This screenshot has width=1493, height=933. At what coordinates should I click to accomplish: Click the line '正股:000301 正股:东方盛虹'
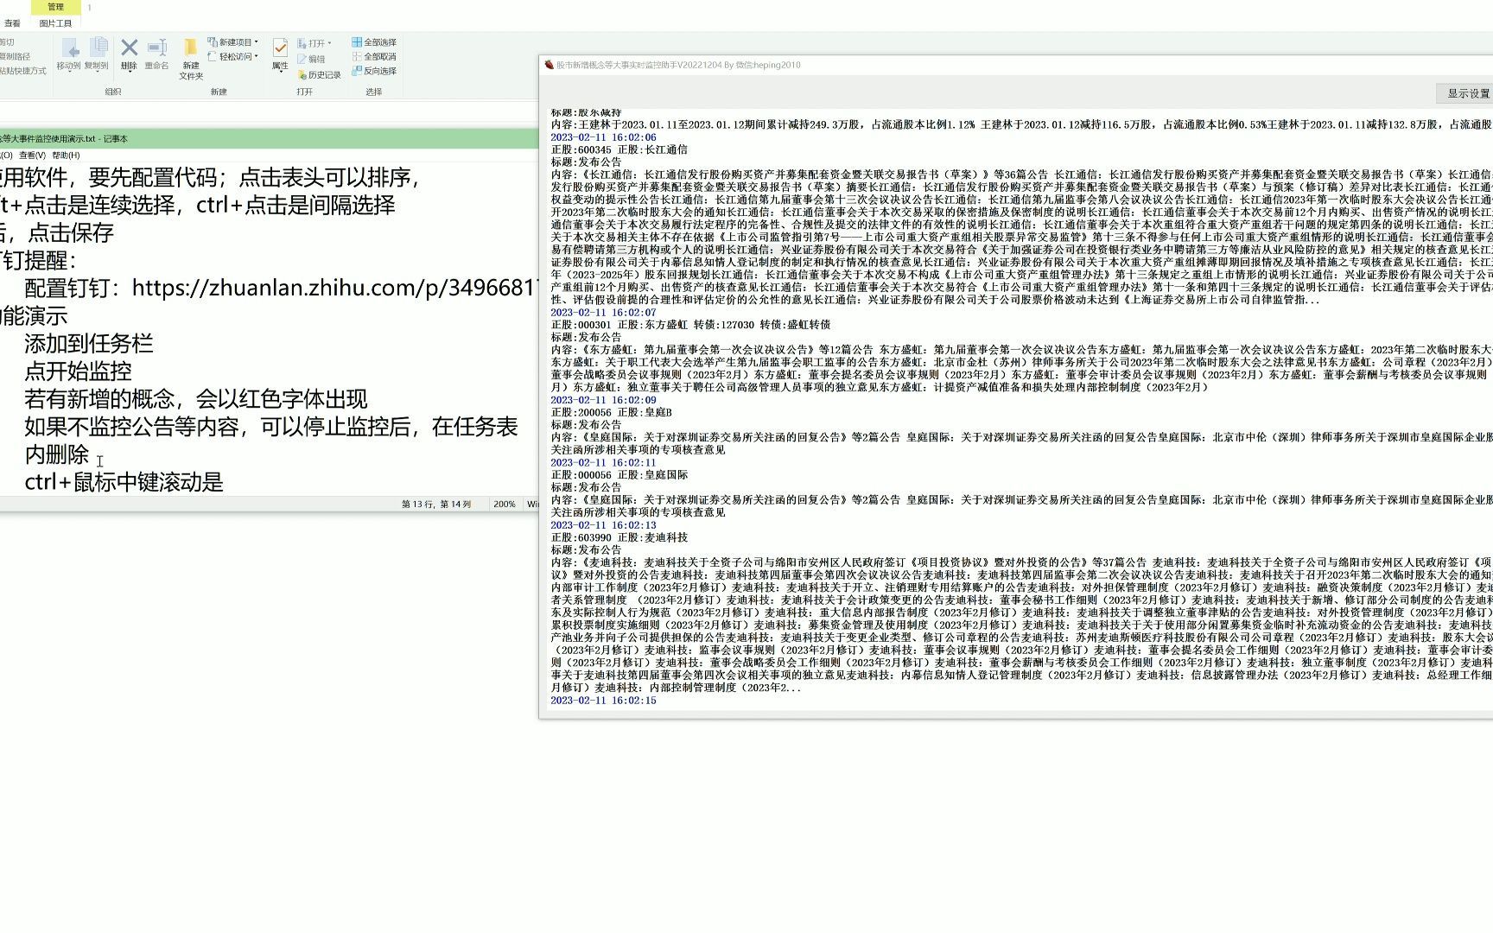(x=690, y=325)
